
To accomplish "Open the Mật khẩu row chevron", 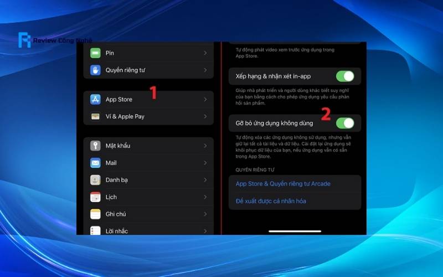I will click(x=205, y=146).
